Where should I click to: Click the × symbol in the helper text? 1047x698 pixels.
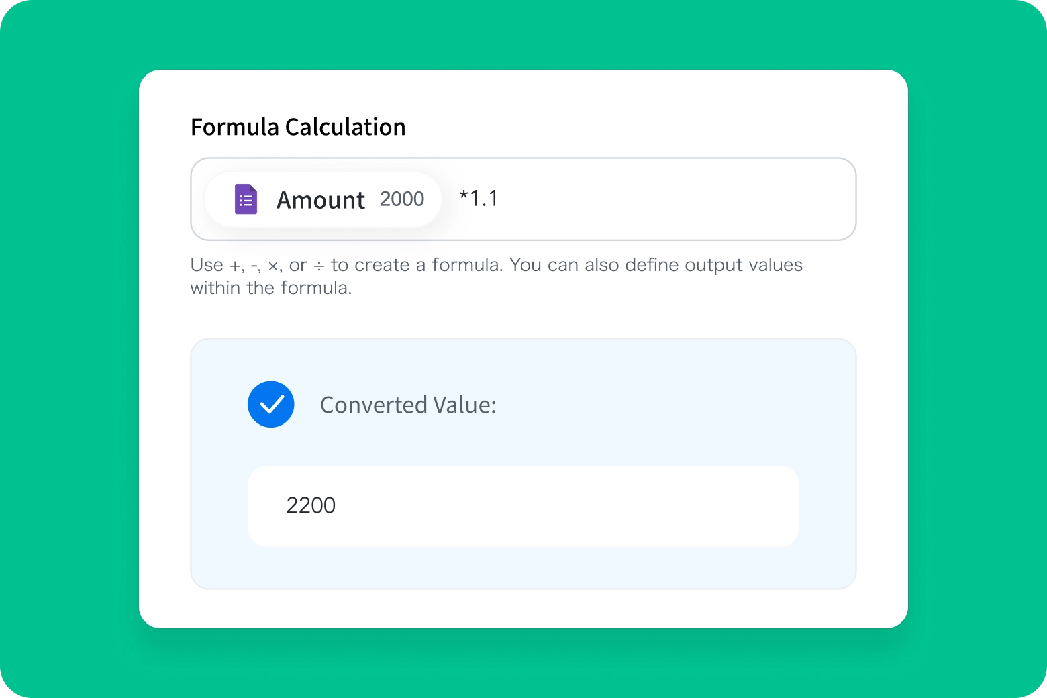pos(272,266)
